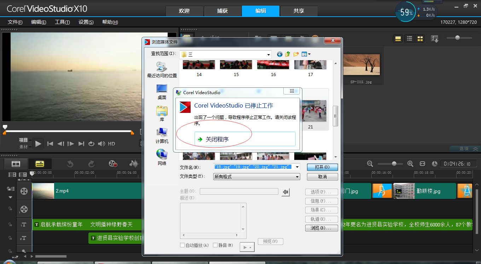Open 库 in the places bar
This screenshot has height=264, width=481.
coord(162,114)
